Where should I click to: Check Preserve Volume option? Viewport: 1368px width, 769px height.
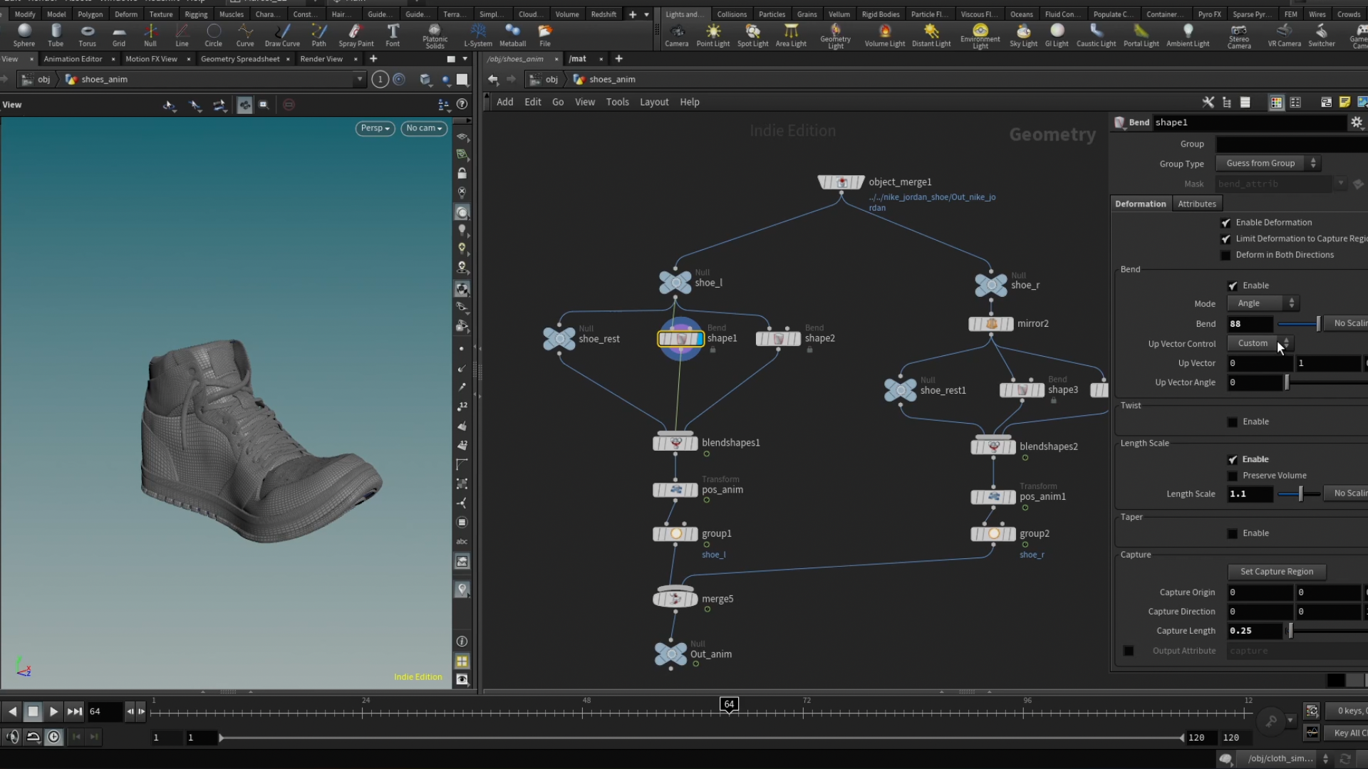pos(1233,476)
